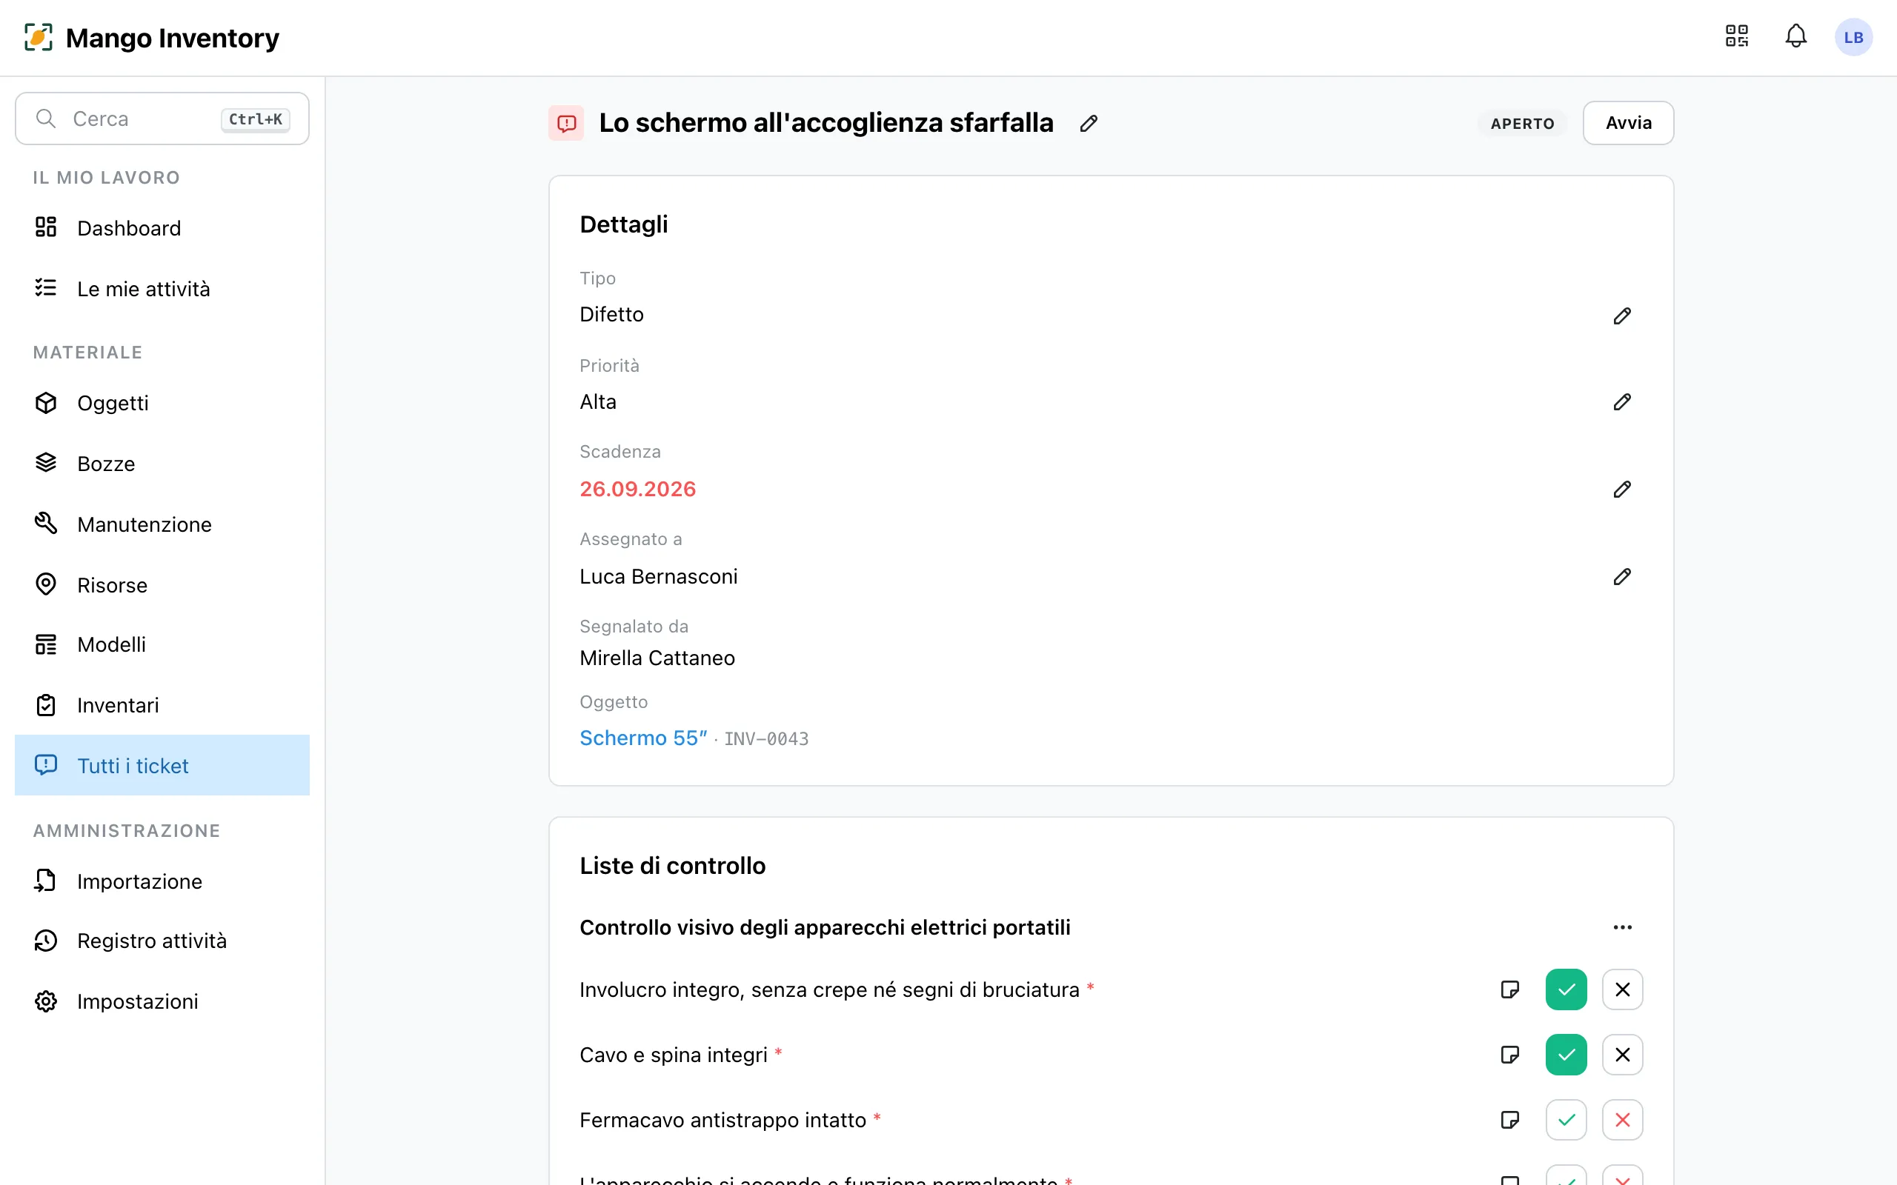Image resolution: width=1897 pixels, height=1185 pixels.
Task: Open the notifications bell
Action: coord(1796,36)
